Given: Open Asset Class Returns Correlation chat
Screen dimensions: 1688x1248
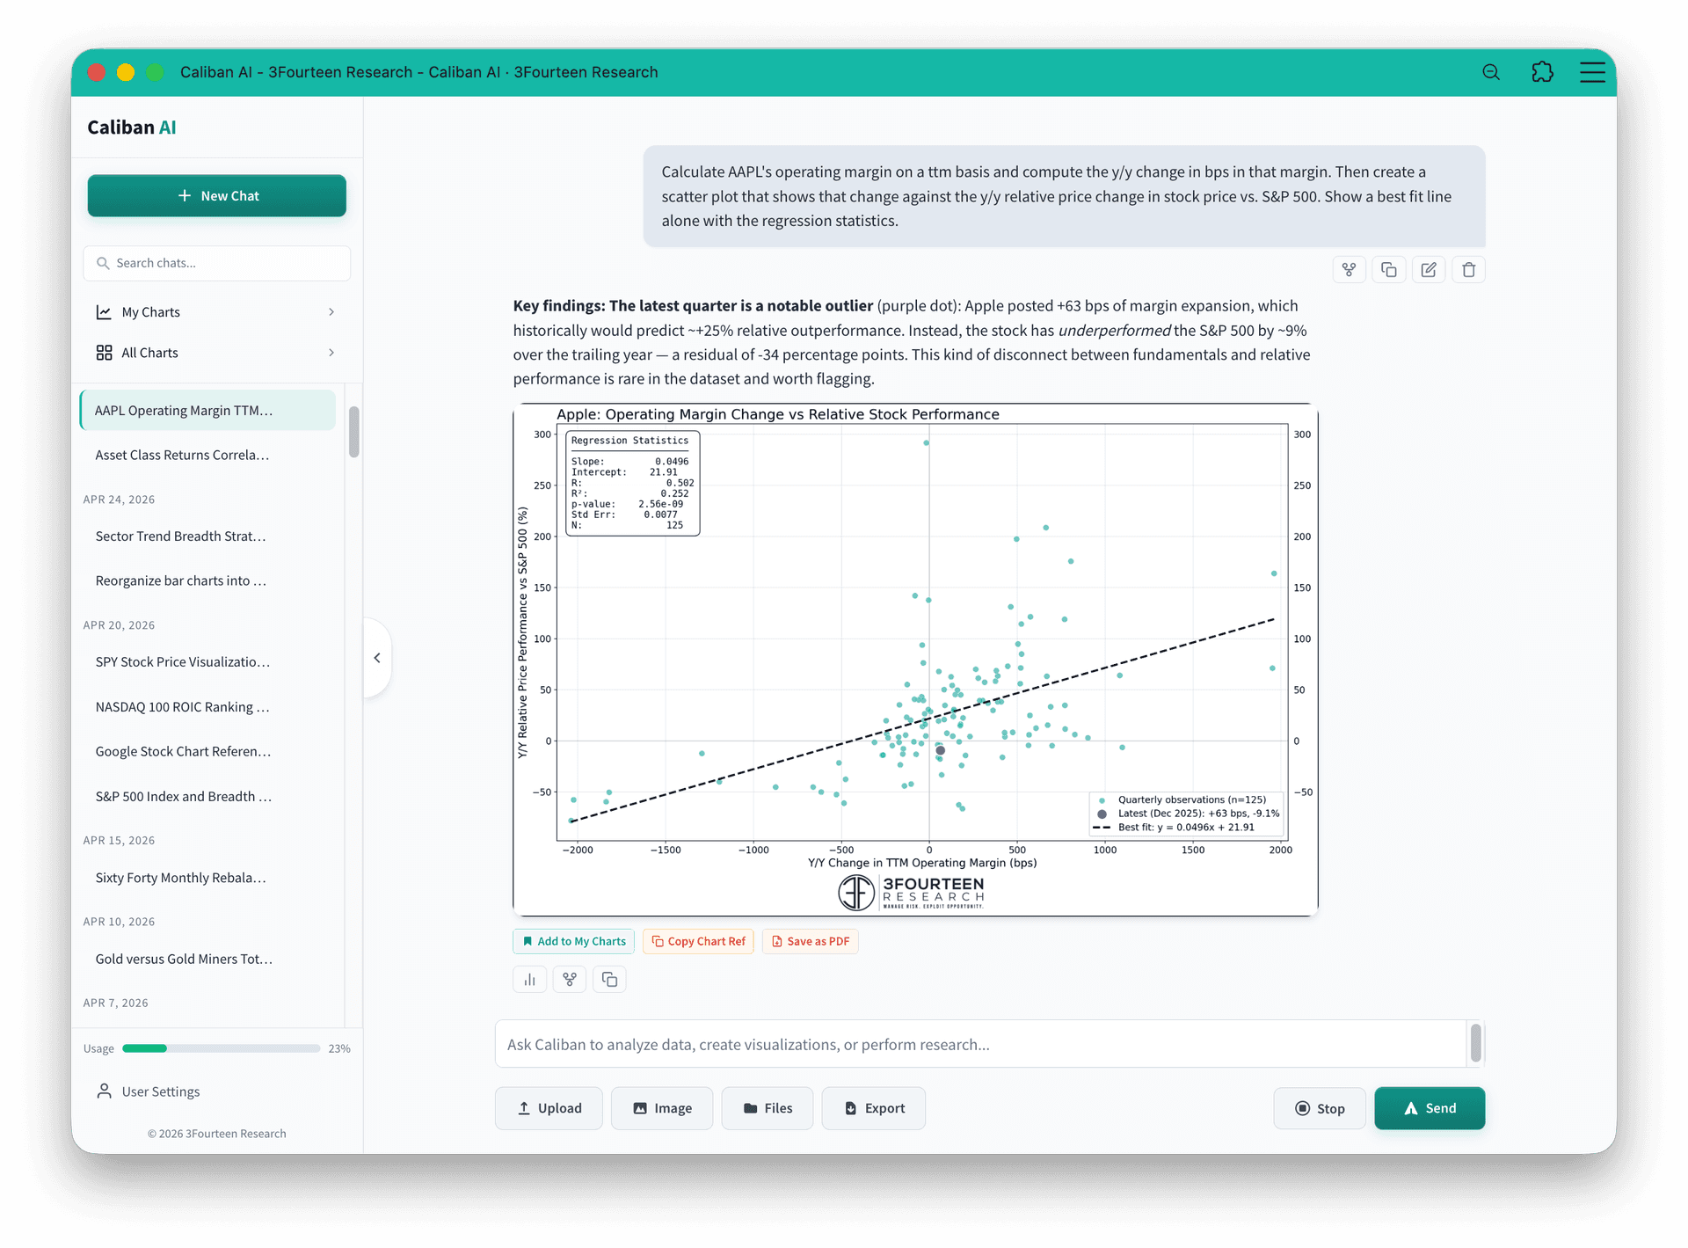Looking at the screenshot, I should click(207, 456).
